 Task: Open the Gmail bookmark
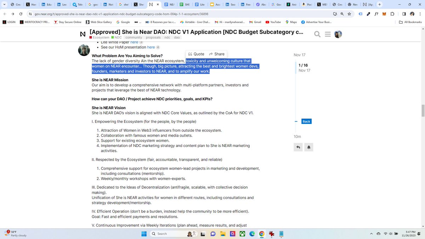click(255, 22)
